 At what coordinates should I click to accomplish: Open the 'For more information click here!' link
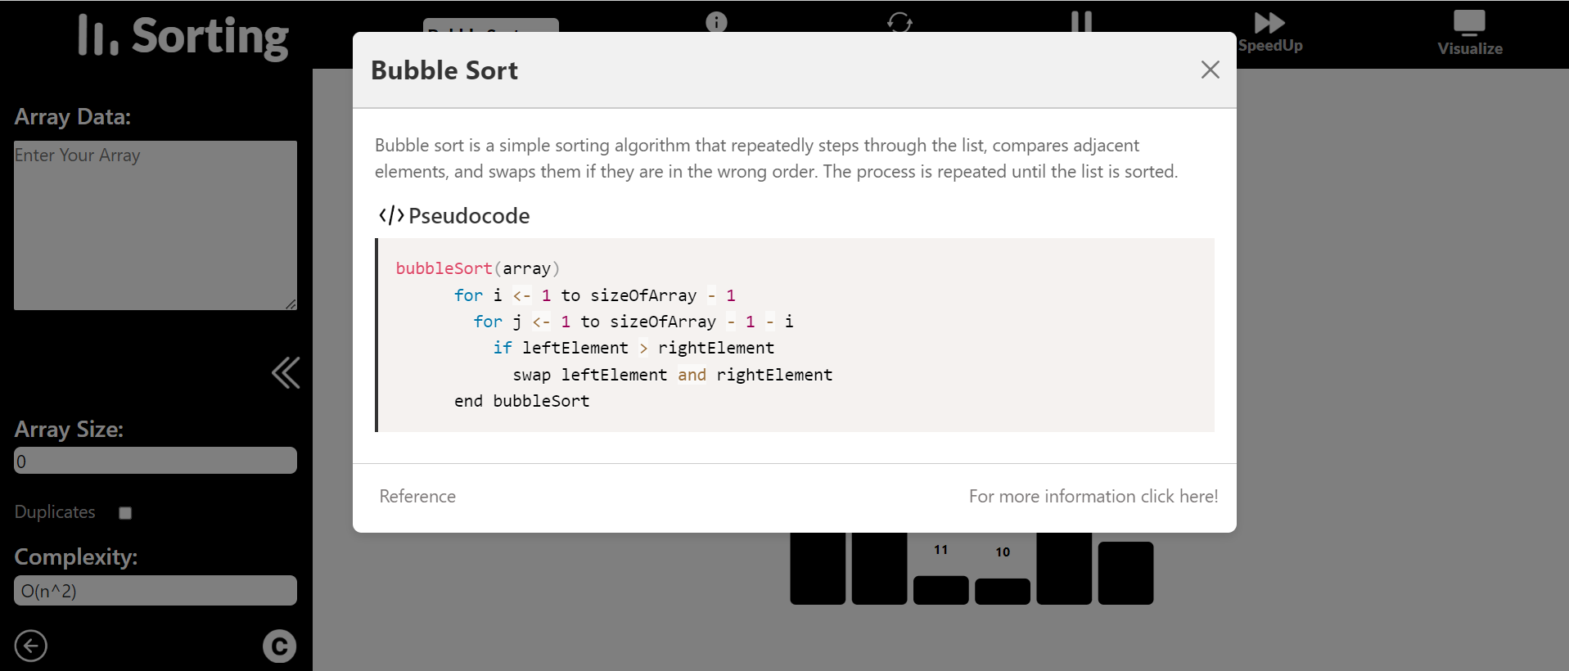click(x=1093, y=497)
